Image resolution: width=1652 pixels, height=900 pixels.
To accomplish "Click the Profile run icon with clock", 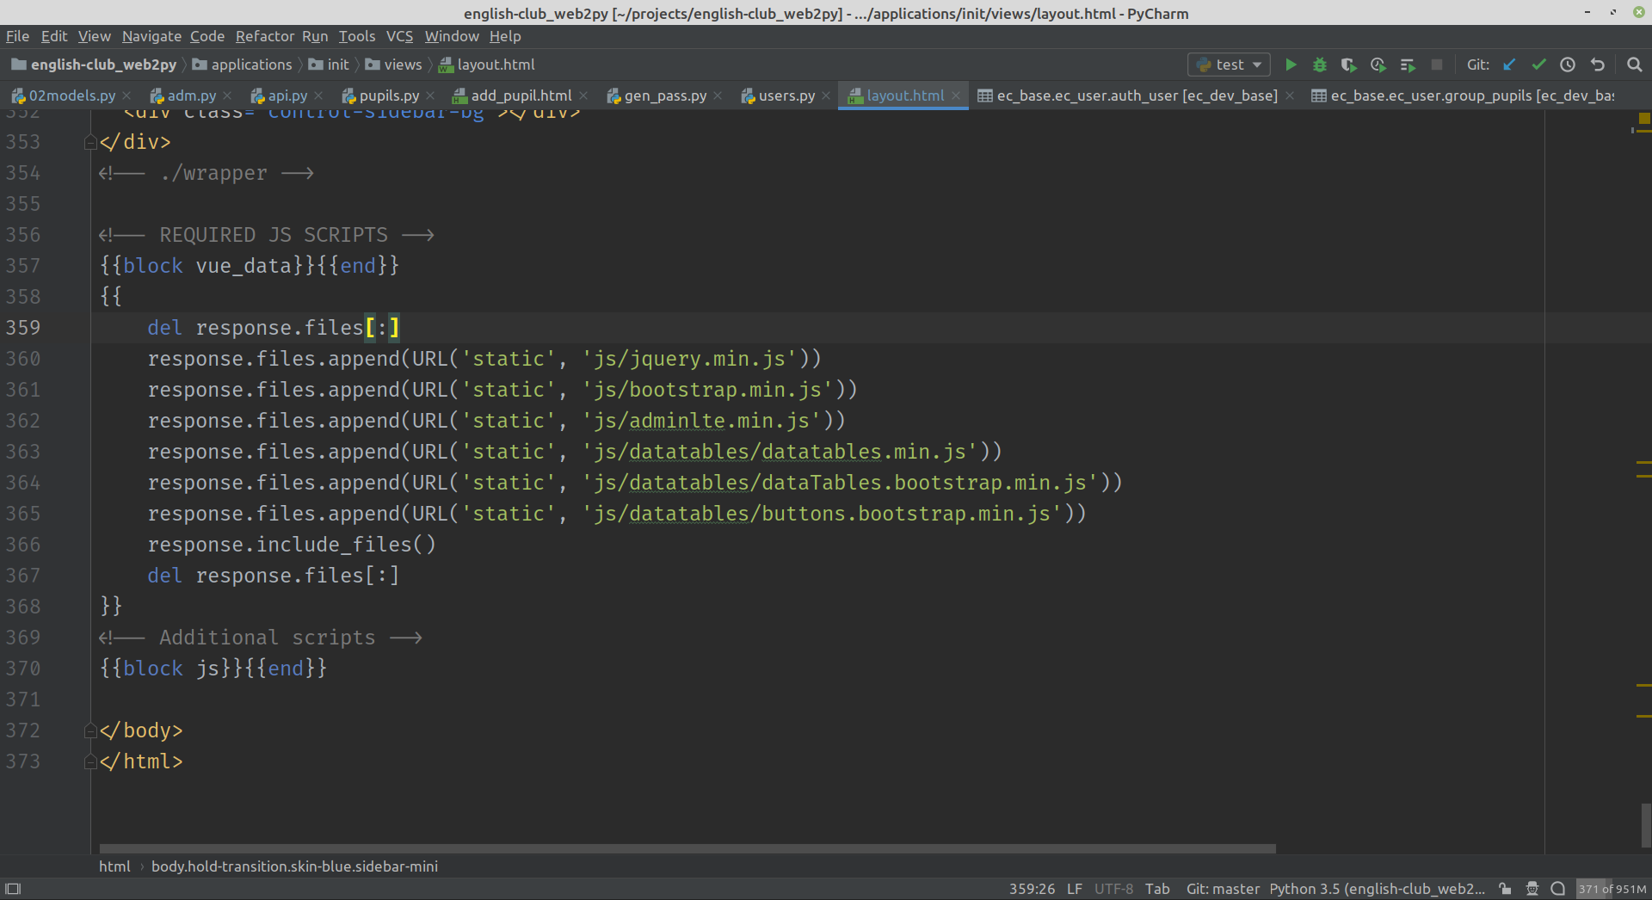I will [1378, 65].
